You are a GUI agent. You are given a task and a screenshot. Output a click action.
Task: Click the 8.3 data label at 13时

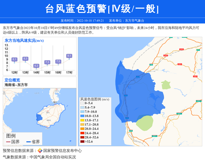coord(25,59)
